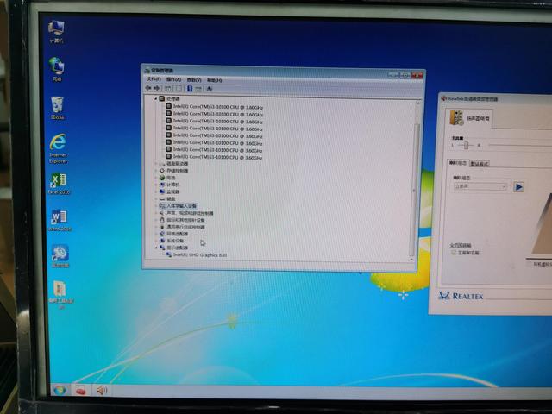Expand the 磁盘驱动器 disk drives node

click(x=156, y=164)
